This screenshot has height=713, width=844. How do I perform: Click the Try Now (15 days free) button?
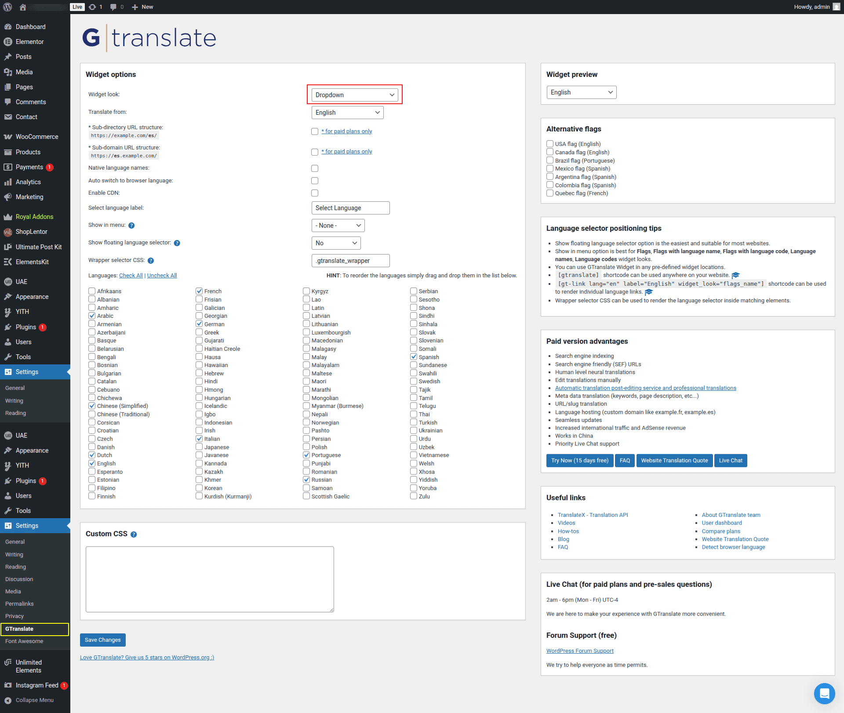[x=579, y=460]
